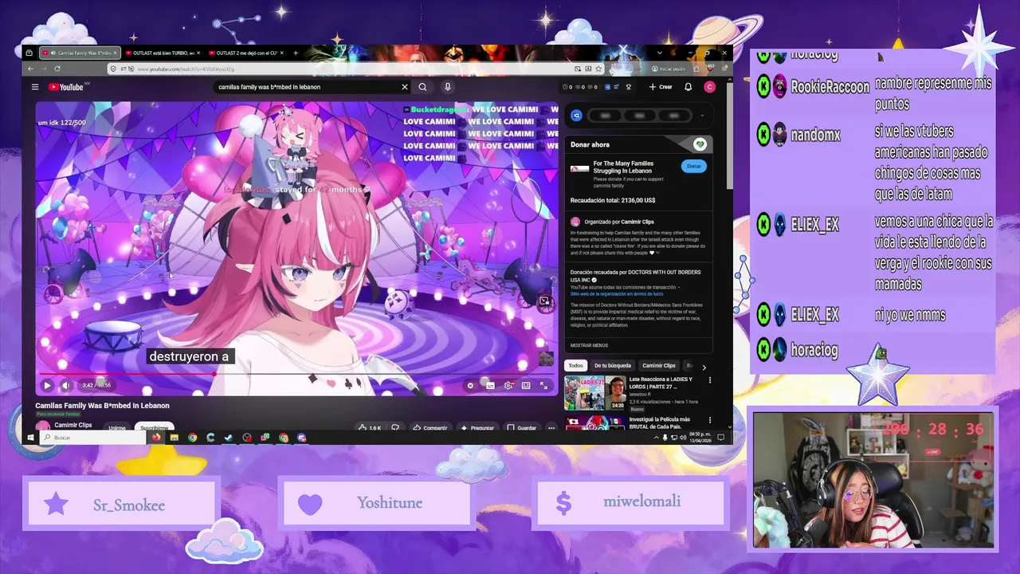The height and width of the screenshot is (574, 1020).
Task: Dislike the video with thumbs down
Action: (395, 428)
